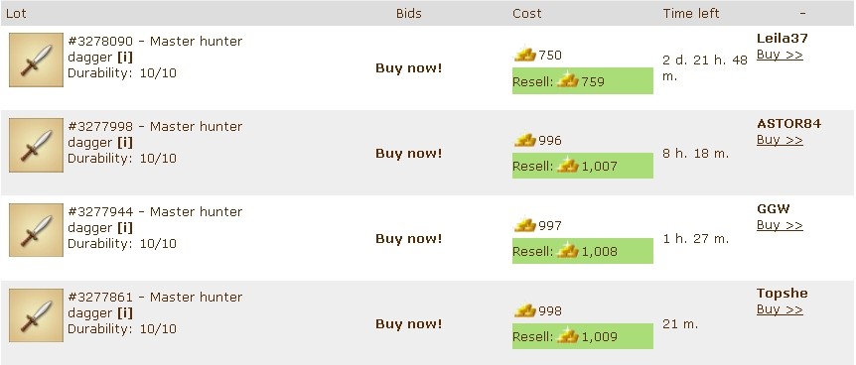Image resolution: width=856 pixels, height=365 pixels.
Task: Click dagger icon for lot #3277861
Action: [x=36, y=315]
